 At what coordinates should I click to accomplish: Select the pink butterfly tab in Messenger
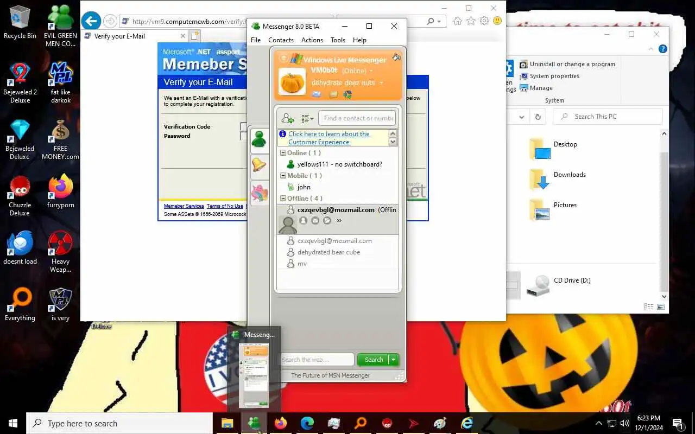pyautogui.click(x=259, y=193)
